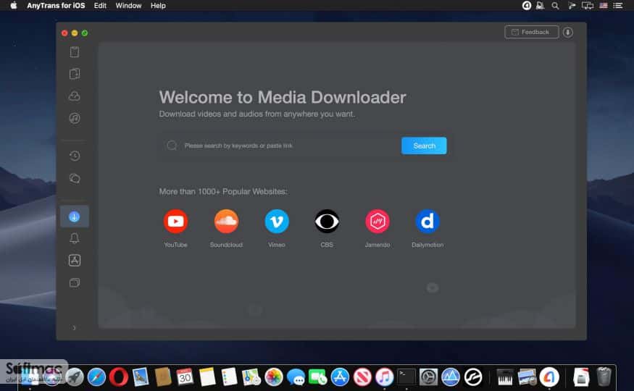This screenshot has height=391, width=634.
Task: Open the AnyTrans for iOS menu
Action: tap(56, 6)
